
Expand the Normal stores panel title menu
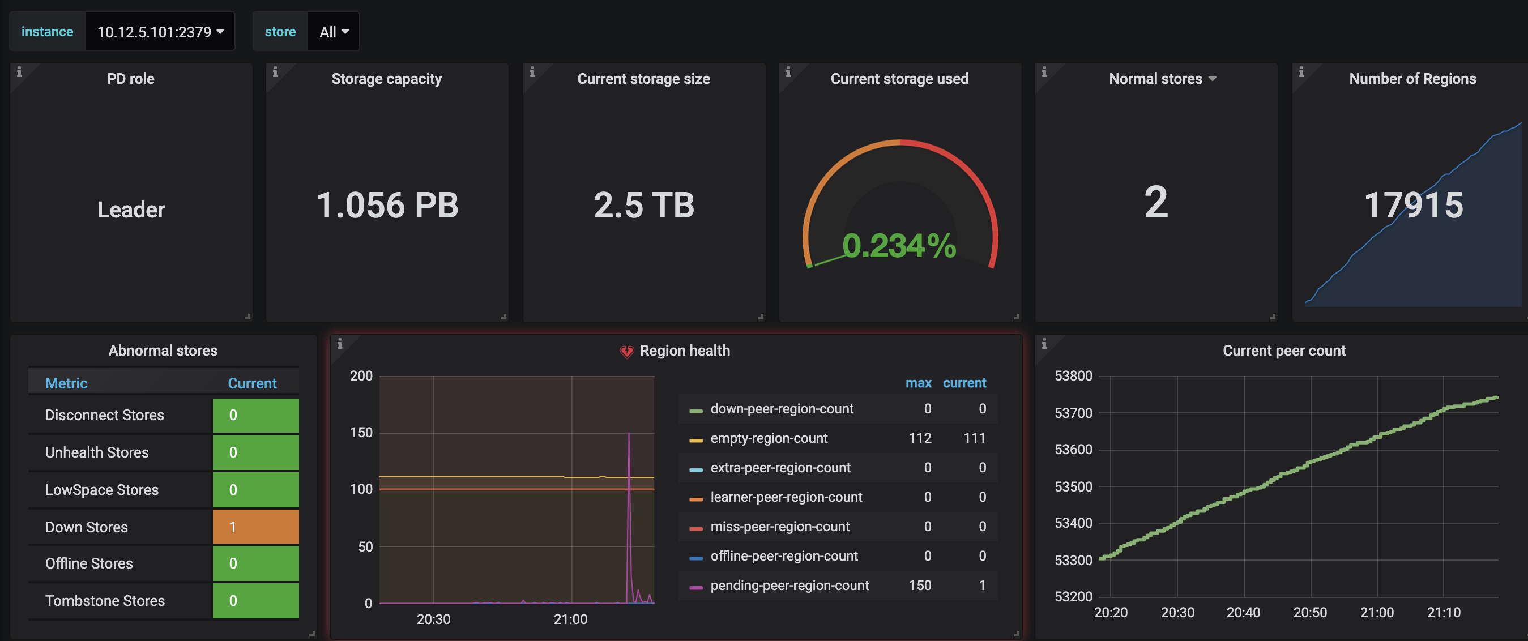coord(1162,79)
